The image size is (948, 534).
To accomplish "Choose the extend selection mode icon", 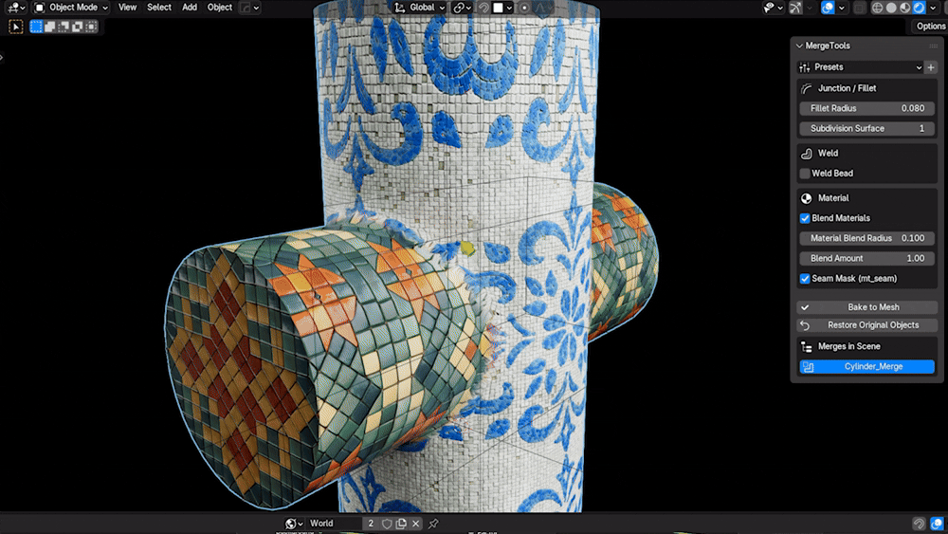I will (x=50, y=27).
